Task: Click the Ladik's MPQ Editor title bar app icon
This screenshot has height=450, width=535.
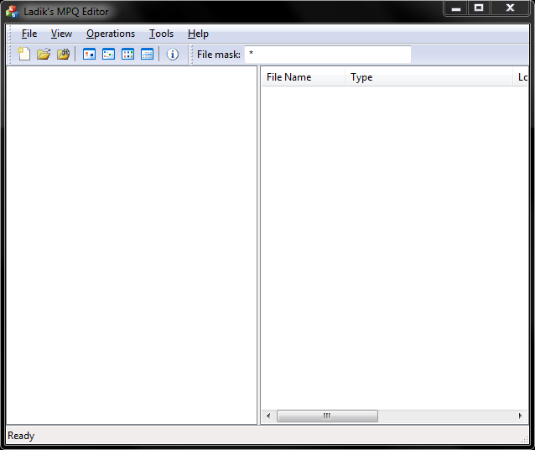Action: pyautogui.click(x=12, y=11)
